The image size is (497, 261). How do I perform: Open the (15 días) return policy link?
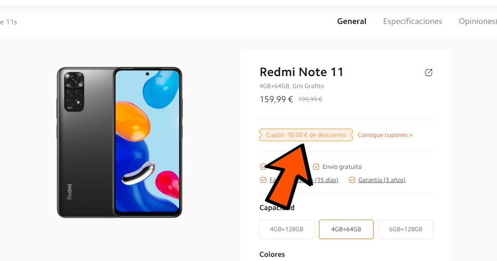[326, 180]
